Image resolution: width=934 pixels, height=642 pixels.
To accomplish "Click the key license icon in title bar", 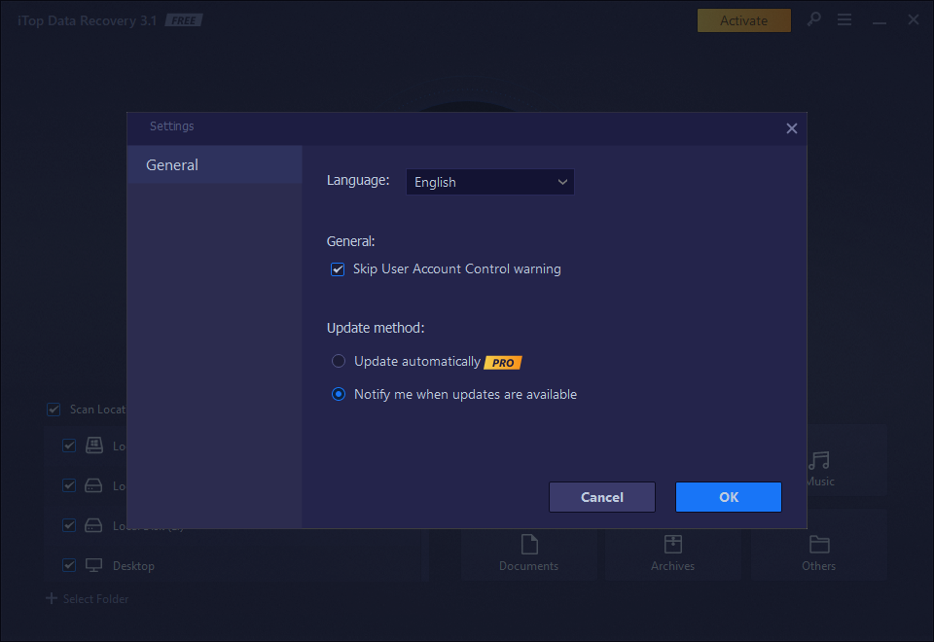I will coord(813,19).
